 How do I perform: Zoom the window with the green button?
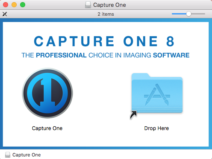(23, 5)
